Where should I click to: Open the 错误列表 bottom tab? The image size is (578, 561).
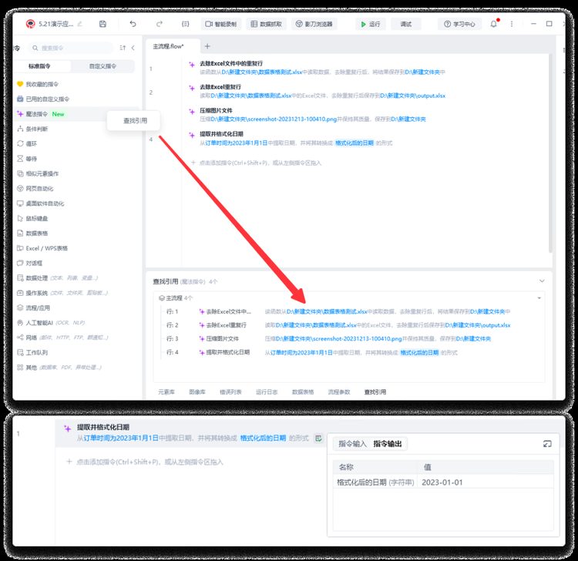coord(230,391)
